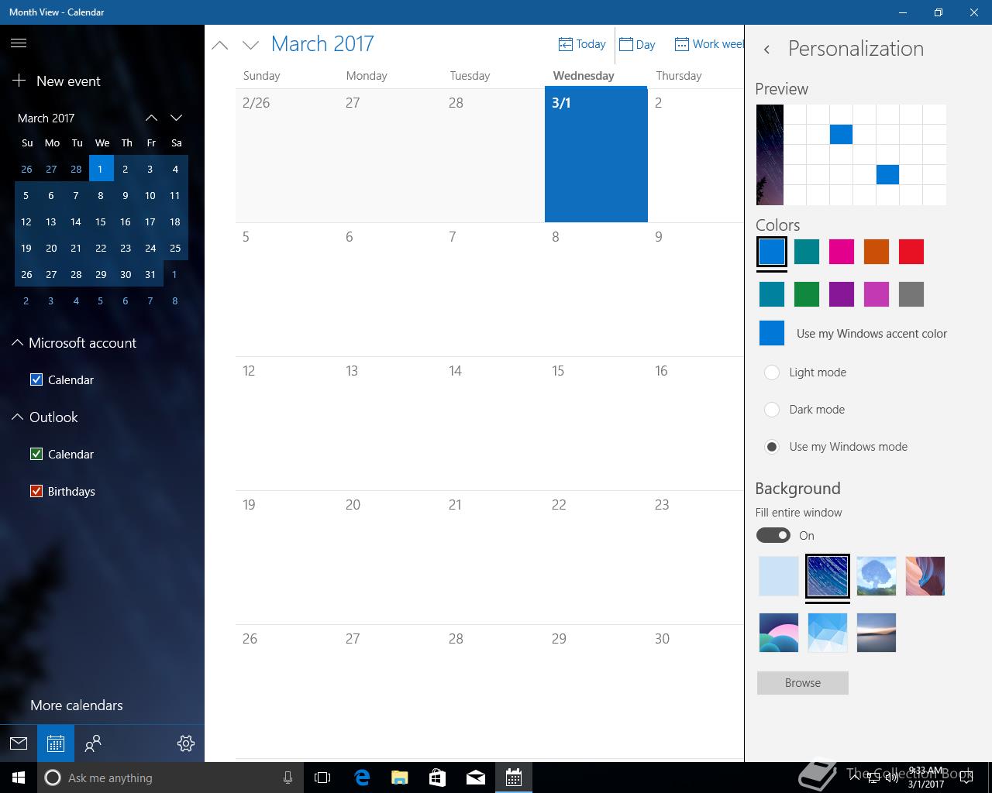Select the star trails background thumbnail

click(828, 576)
